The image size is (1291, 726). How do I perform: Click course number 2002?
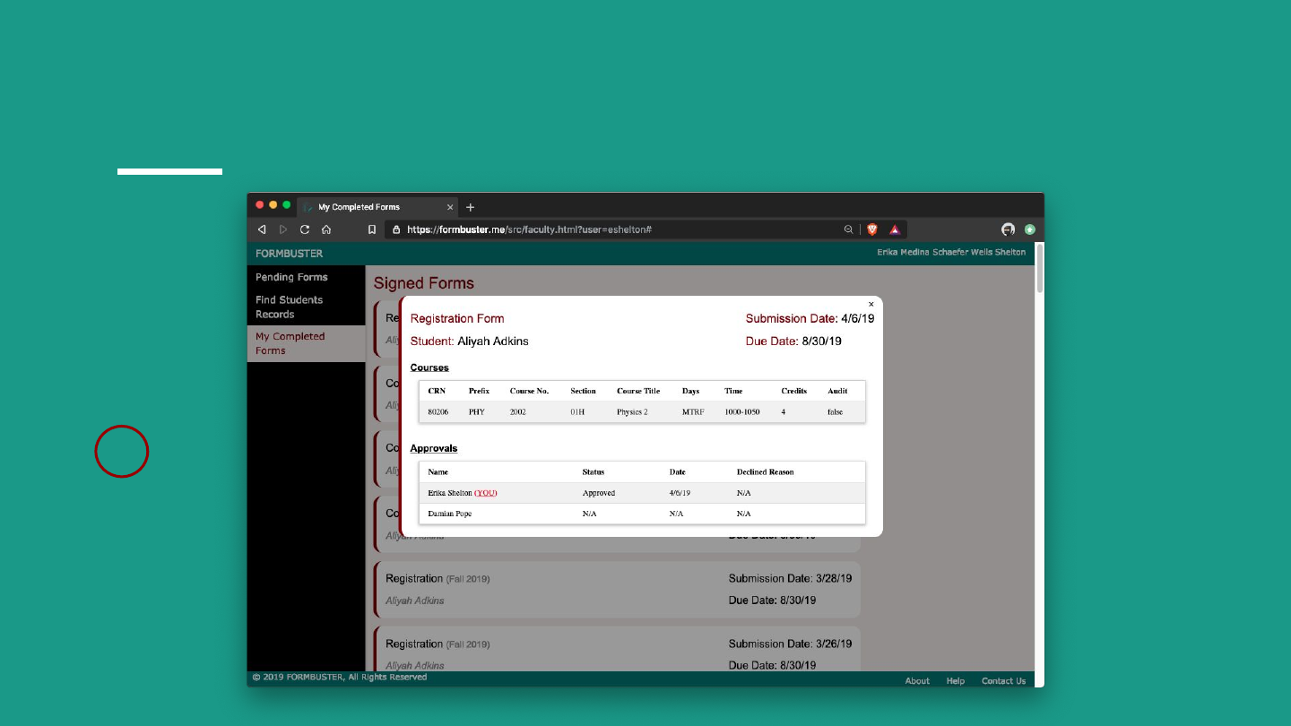click(x=518, y=412)
